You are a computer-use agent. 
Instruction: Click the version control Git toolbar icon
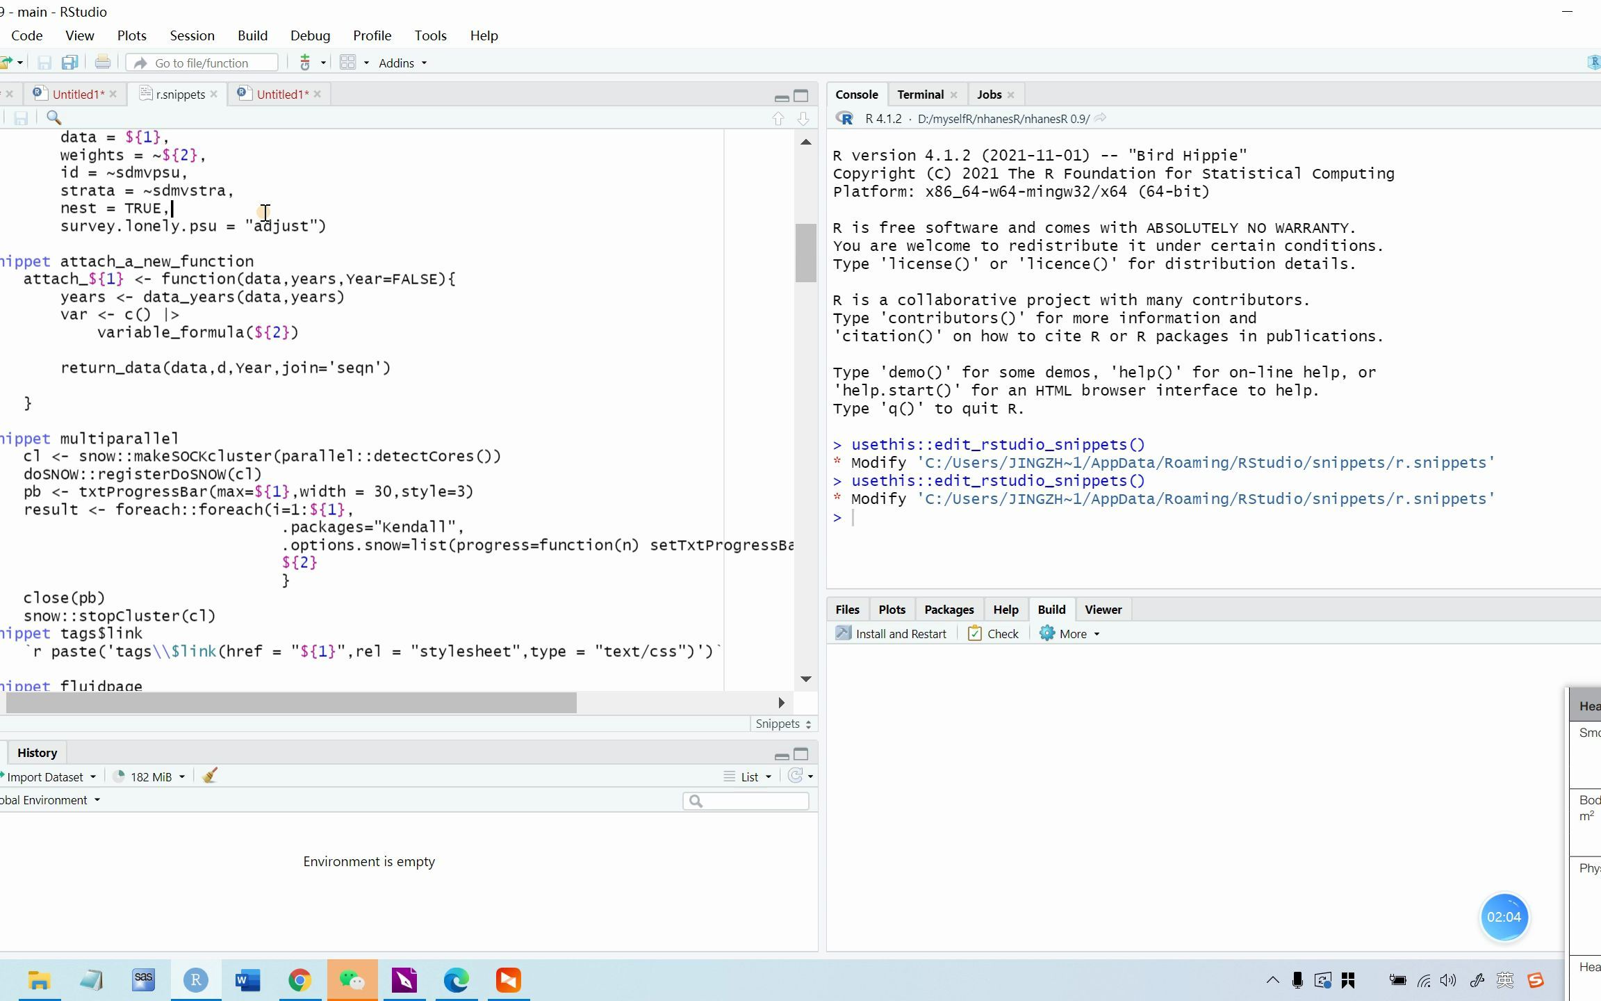point(305,63)
